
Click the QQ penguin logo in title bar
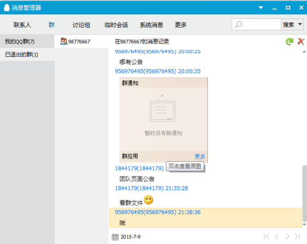(7, 8)
